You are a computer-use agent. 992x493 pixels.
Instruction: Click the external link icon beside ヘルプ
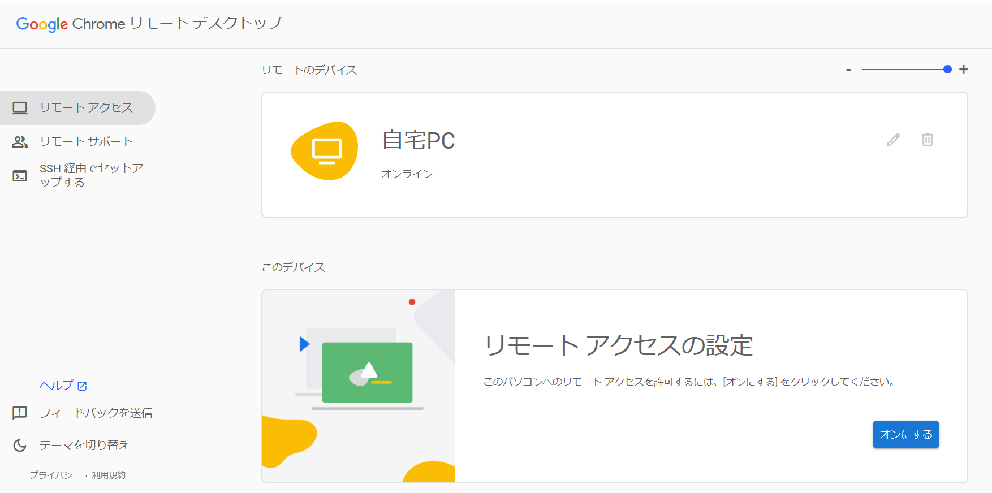pos(82,386)
